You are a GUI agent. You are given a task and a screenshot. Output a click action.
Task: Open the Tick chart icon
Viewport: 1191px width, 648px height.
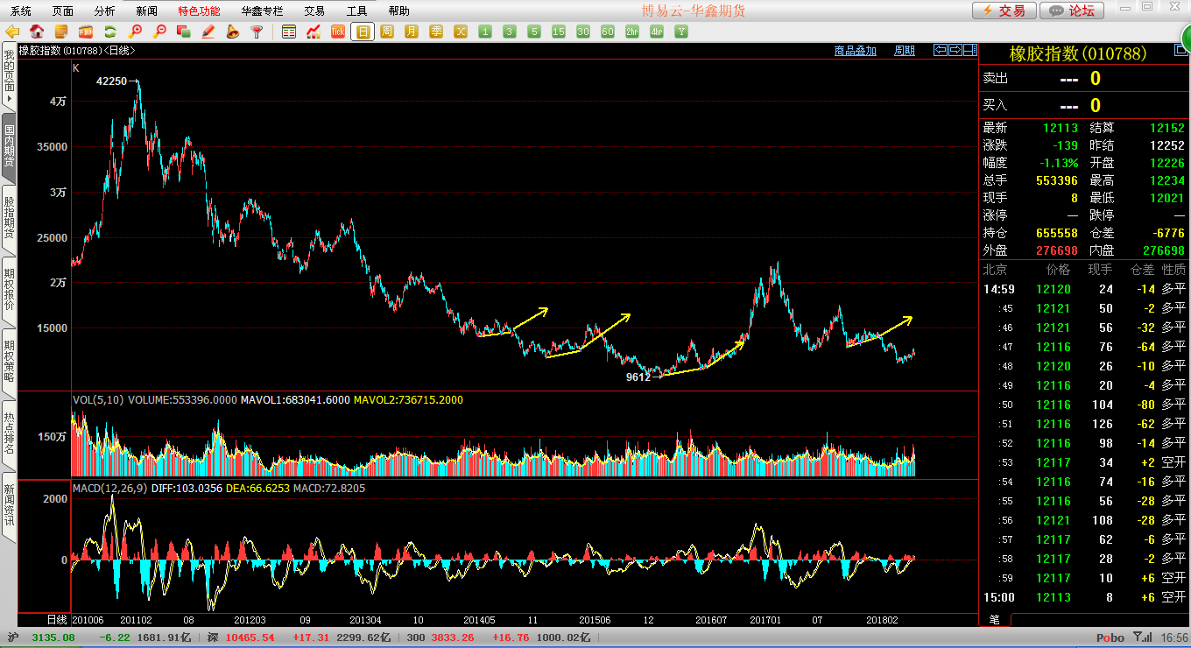tap(338, 32)
